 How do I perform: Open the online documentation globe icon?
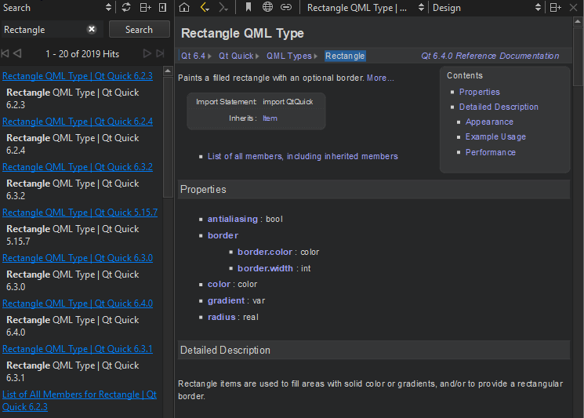267,8
